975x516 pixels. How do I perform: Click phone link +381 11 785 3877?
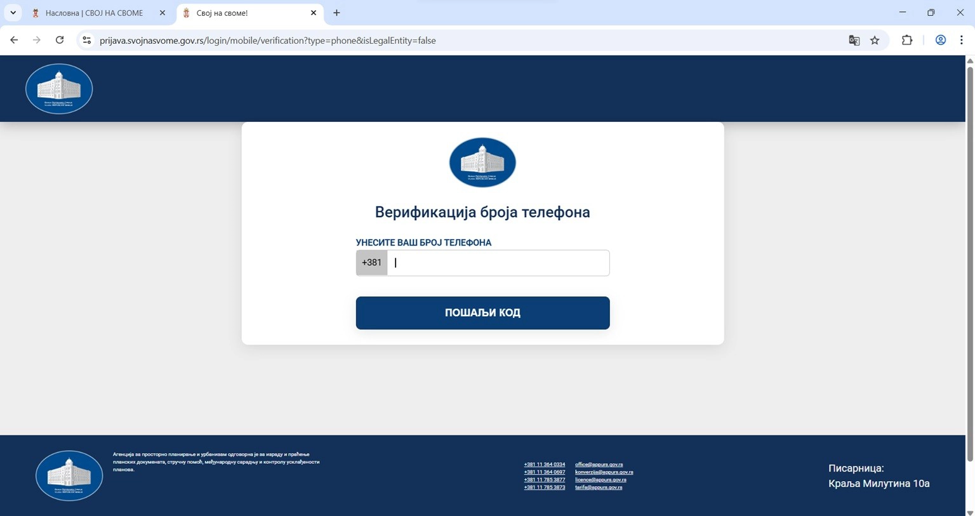(x=545, y=480)
